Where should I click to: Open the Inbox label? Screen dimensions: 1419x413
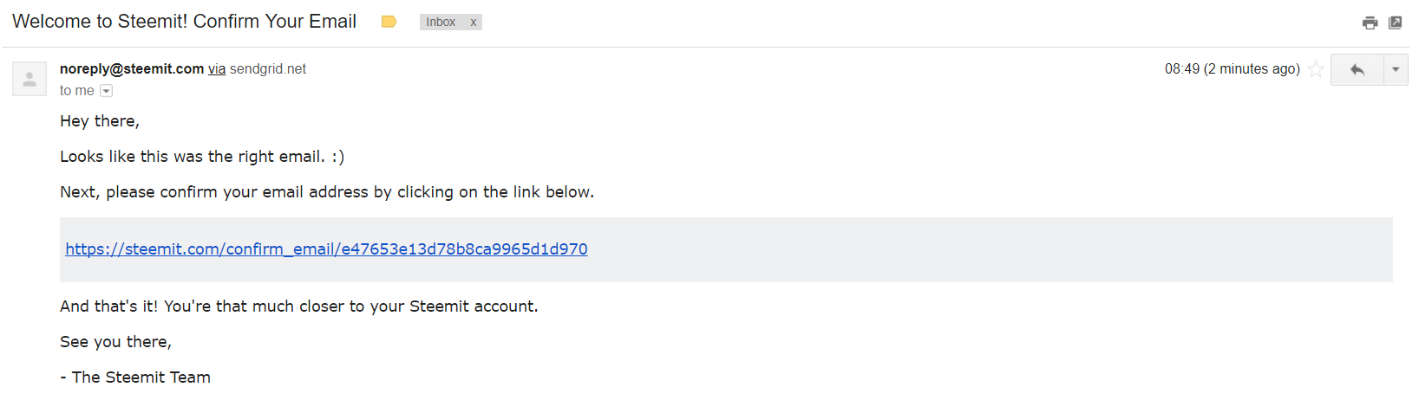point(441,23)
